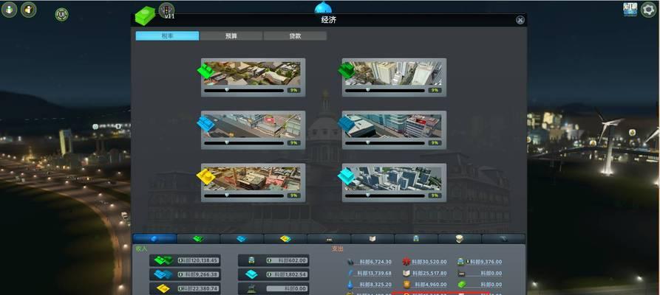Adjust the cyan office tax slider
The width and height of the screenshot is (660, 295).
pos(385,195)
